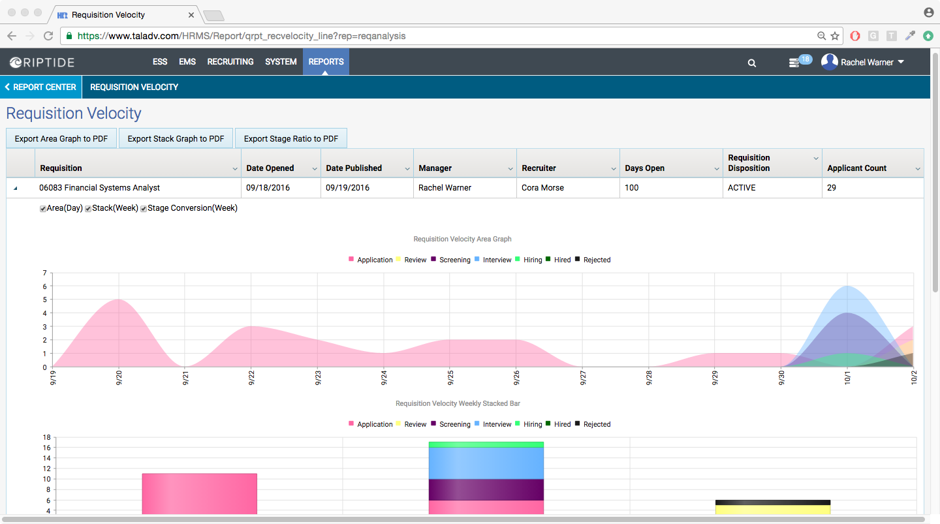This screenshot has width=940, height=524.
Task: Click the Application swatch in area graph legend
Action: click(351, 259)
